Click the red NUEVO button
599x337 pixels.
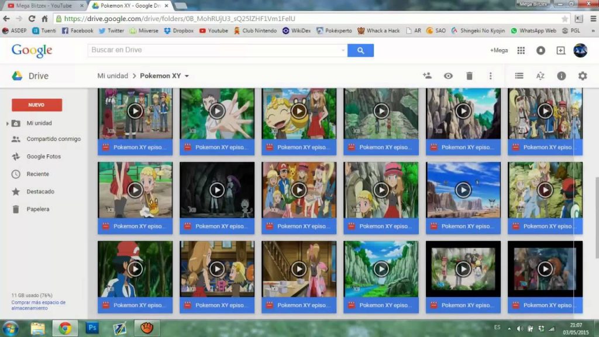pos(36,104)
